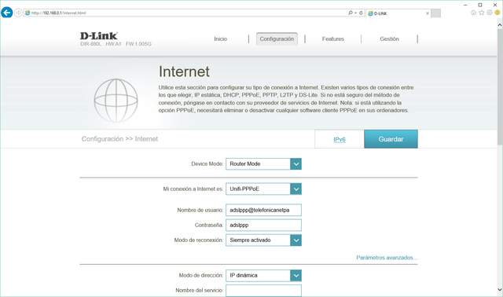Image resolution: width=503 pixels, height=297 pixels.
Task: Click the browser maximize window button
Action: point(480,5)
